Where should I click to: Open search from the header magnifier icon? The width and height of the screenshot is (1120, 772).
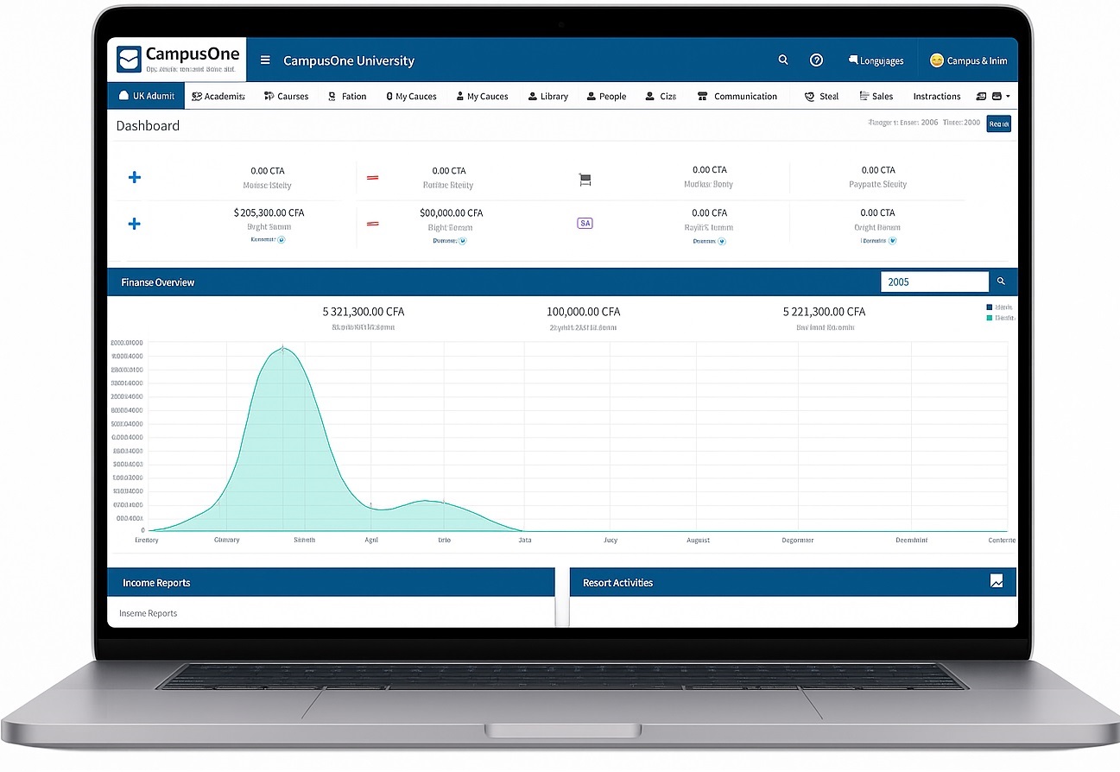783,60
